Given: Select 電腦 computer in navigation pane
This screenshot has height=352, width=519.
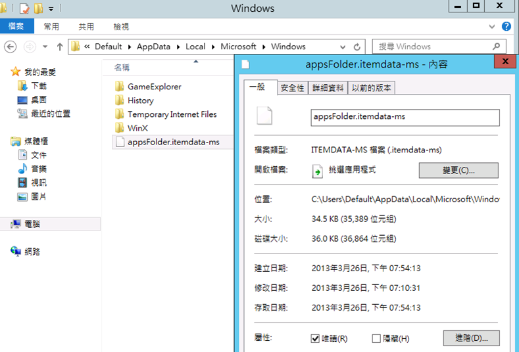Looking at the screenshot, I should [50, 224].
